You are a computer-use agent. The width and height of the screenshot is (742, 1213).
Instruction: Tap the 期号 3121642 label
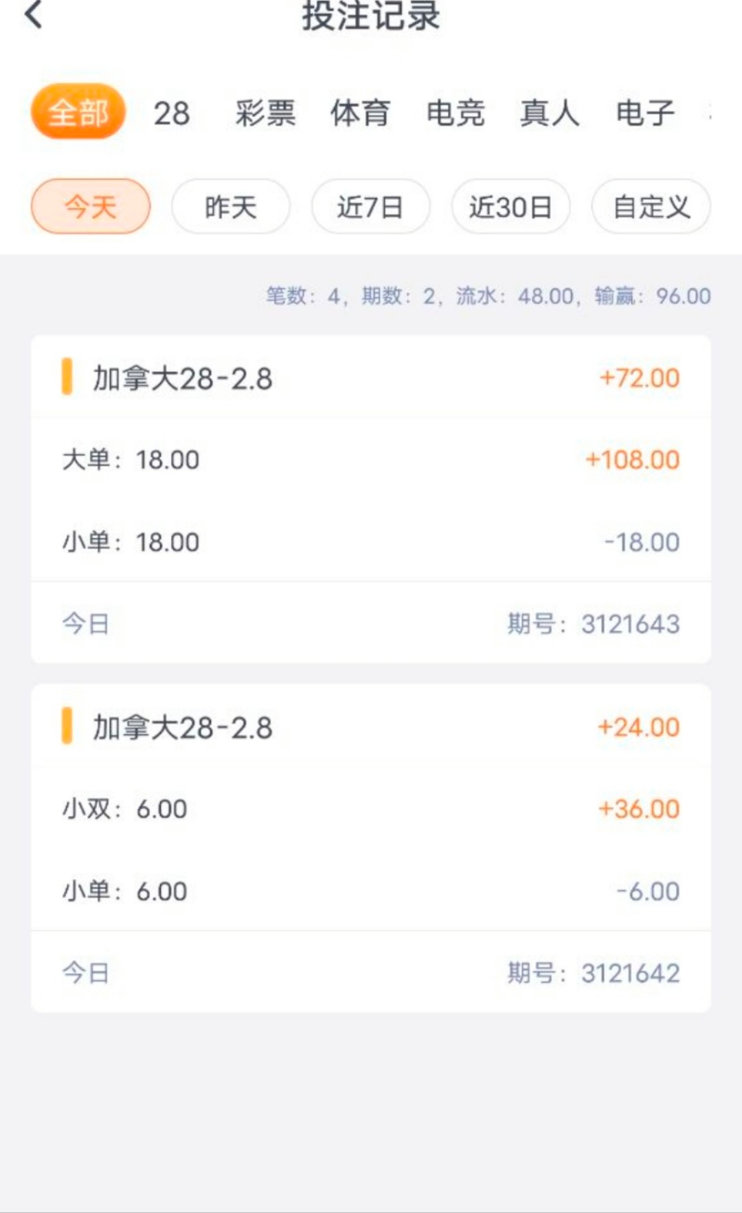tap(593, 973)
